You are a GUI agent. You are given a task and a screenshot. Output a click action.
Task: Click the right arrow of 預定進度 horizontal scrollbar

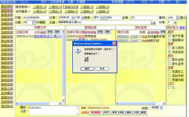tap(164, 104)
